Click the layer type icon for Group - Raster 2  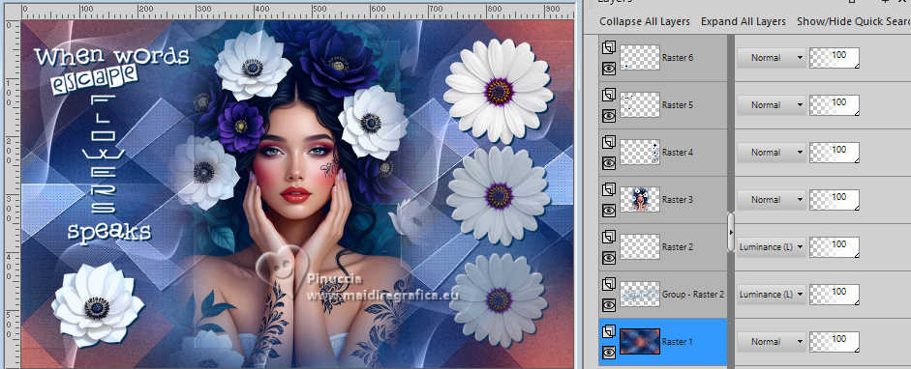608,284
